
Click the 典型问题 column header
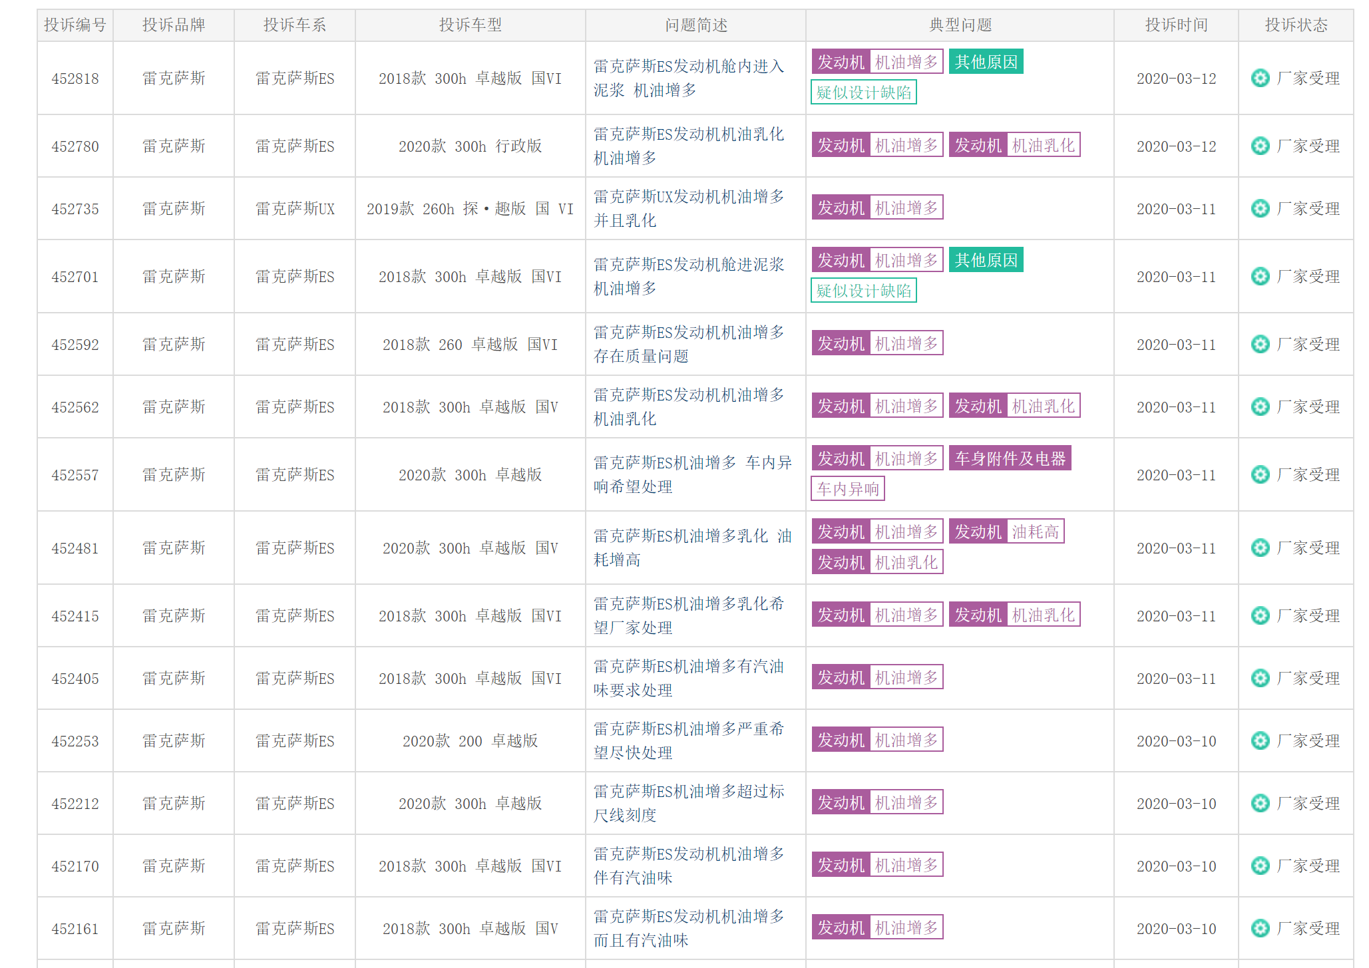pyautogui.click(x=960, y=25)
